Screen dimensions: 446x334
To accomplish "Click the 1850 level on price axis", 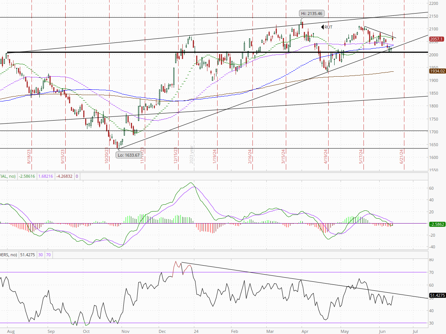I will click(434, 93).
